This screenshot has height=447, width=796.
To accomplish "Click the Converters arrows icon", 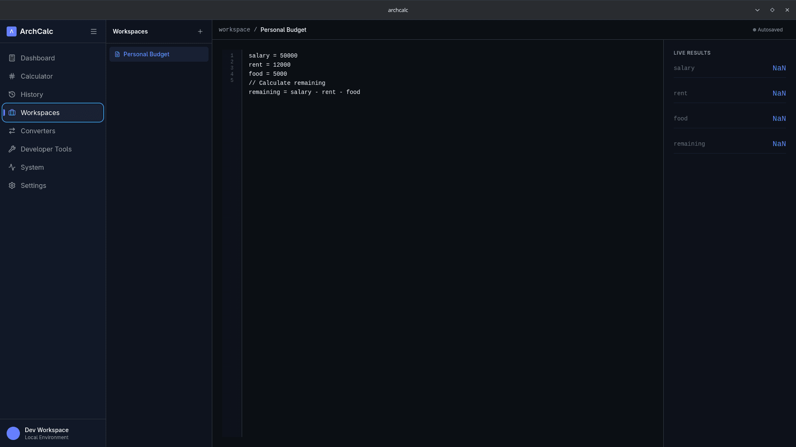I will pyautogui.click(x=12, y=131).
